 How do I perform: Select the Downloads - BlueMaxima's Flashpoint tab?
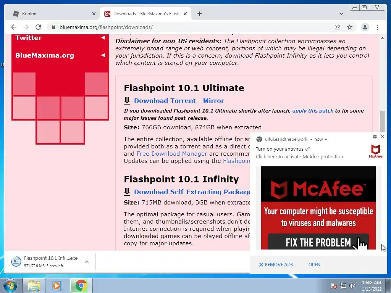tap(145, 14)
